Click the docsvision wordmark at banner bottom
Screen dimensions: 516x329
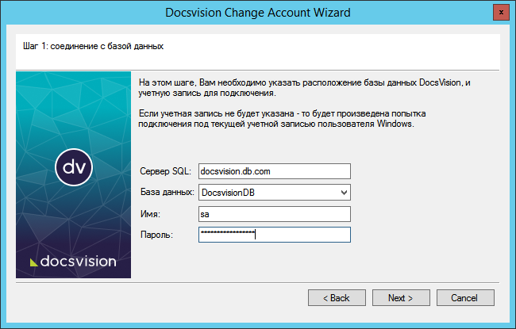coord(78,261)
